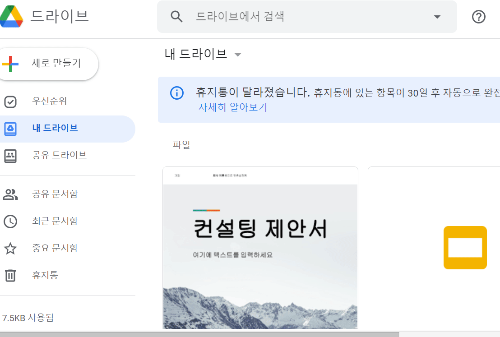This screenshot has height=337, width=500.
Task: Open 우선순위 in the sidebar
Action: coord(68,102)
